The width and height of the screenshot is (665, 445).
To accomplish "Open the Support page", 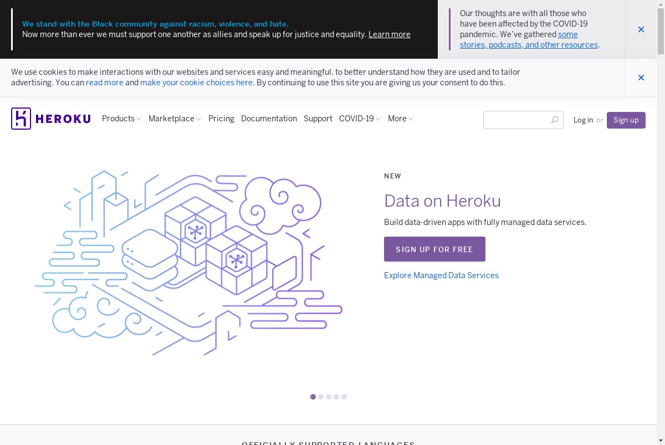I will click(x=318, y=119).
